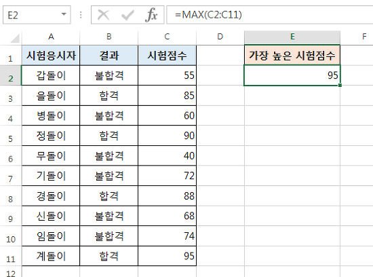Click the score cell 55
The width and height of the screenshot is (373, 277).
168,75
